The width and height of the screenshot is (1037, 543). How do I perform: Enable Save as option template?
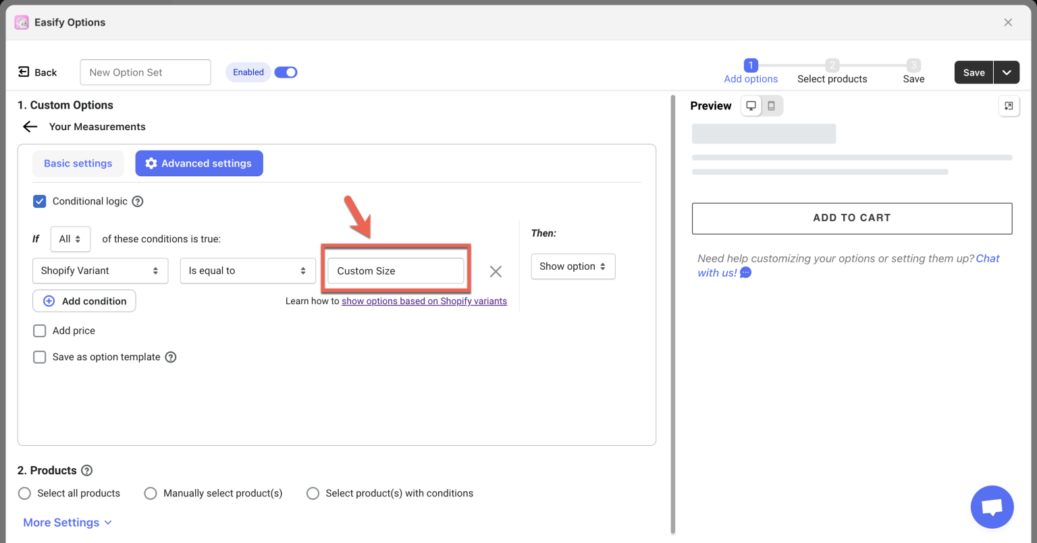tap(39, 357)
